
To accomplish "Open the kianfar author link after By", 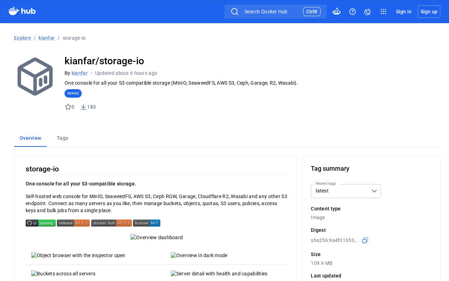I will coord(80,73).
